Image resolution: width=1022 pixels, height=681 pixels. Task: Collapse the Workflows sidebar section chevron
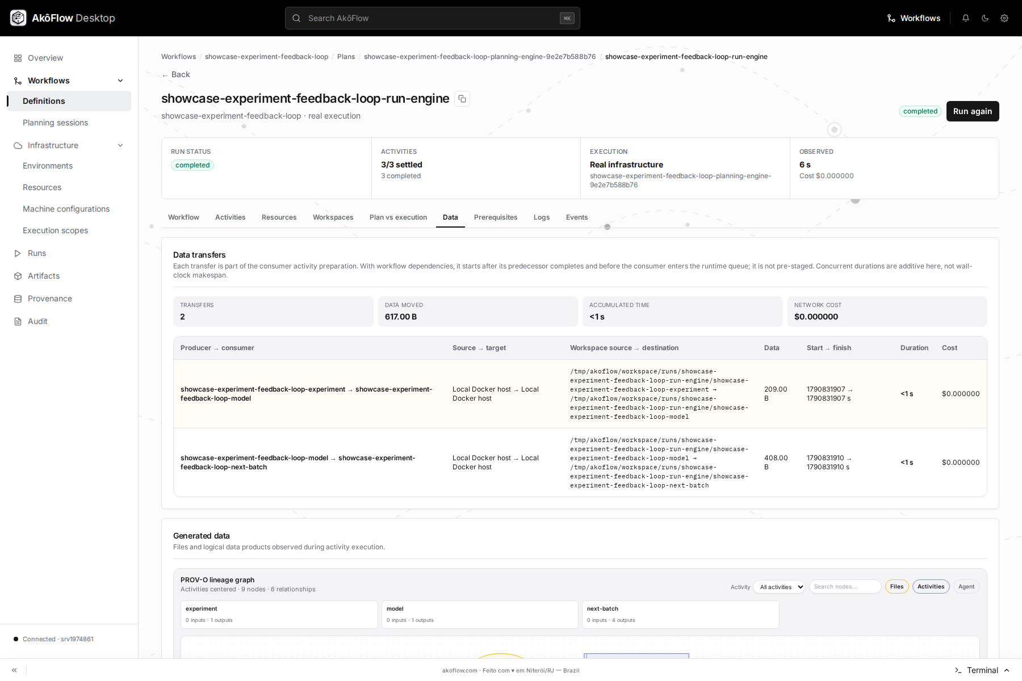(x=120, y=81)
